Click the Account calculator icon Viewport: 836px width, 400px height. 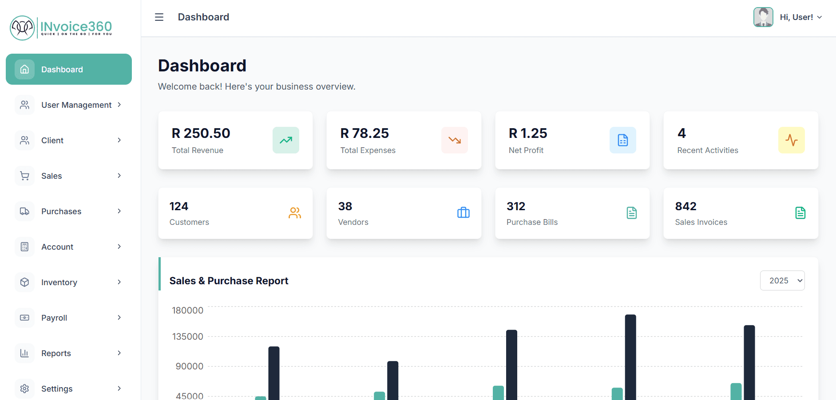coord(24,247)
